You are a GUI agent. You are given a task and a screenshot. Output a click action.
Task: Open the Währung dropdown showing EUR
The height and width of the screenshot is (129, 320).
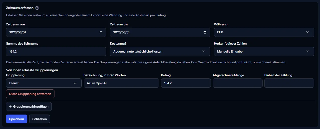click(264, 32)
